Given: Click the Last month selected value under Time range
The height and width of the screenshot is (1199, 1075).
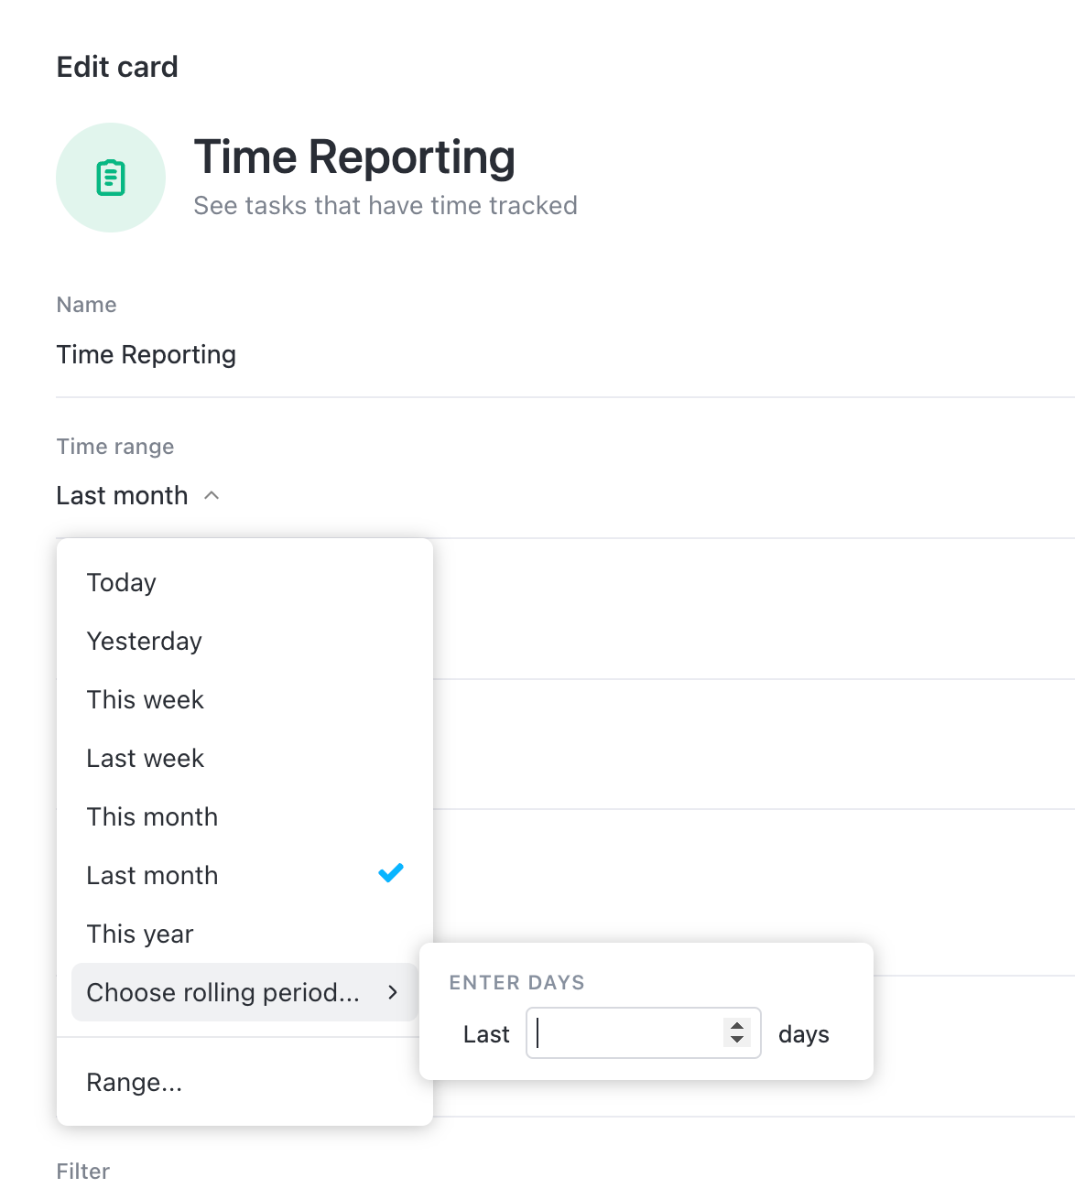Looking at the screenshot, I should click(122, 495).
